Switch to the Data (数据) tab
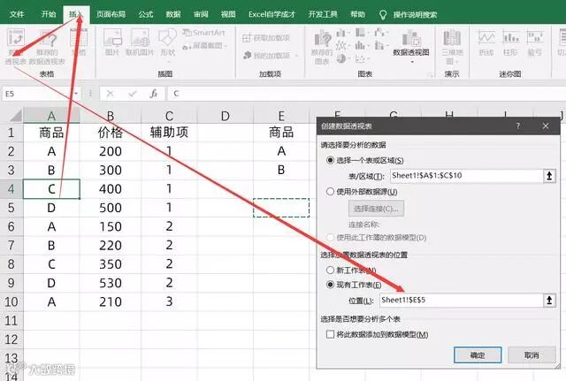 point(173,14)
